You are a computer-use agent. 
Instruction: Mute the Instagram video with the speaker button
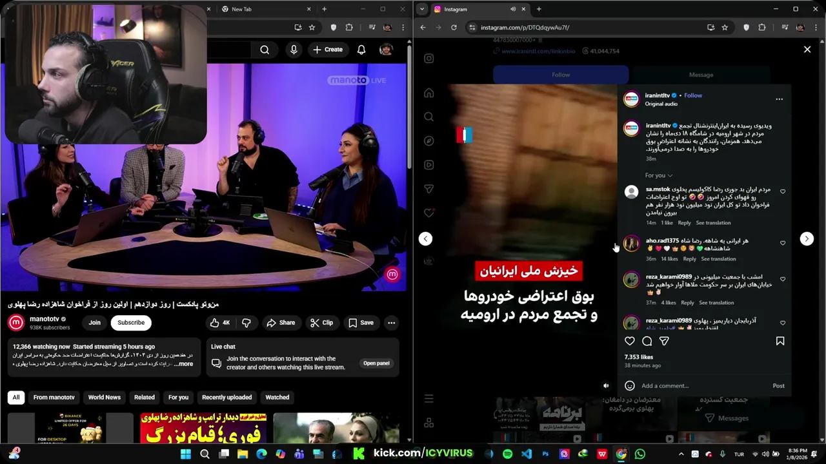pyautogui.click(x=605, y=385)
